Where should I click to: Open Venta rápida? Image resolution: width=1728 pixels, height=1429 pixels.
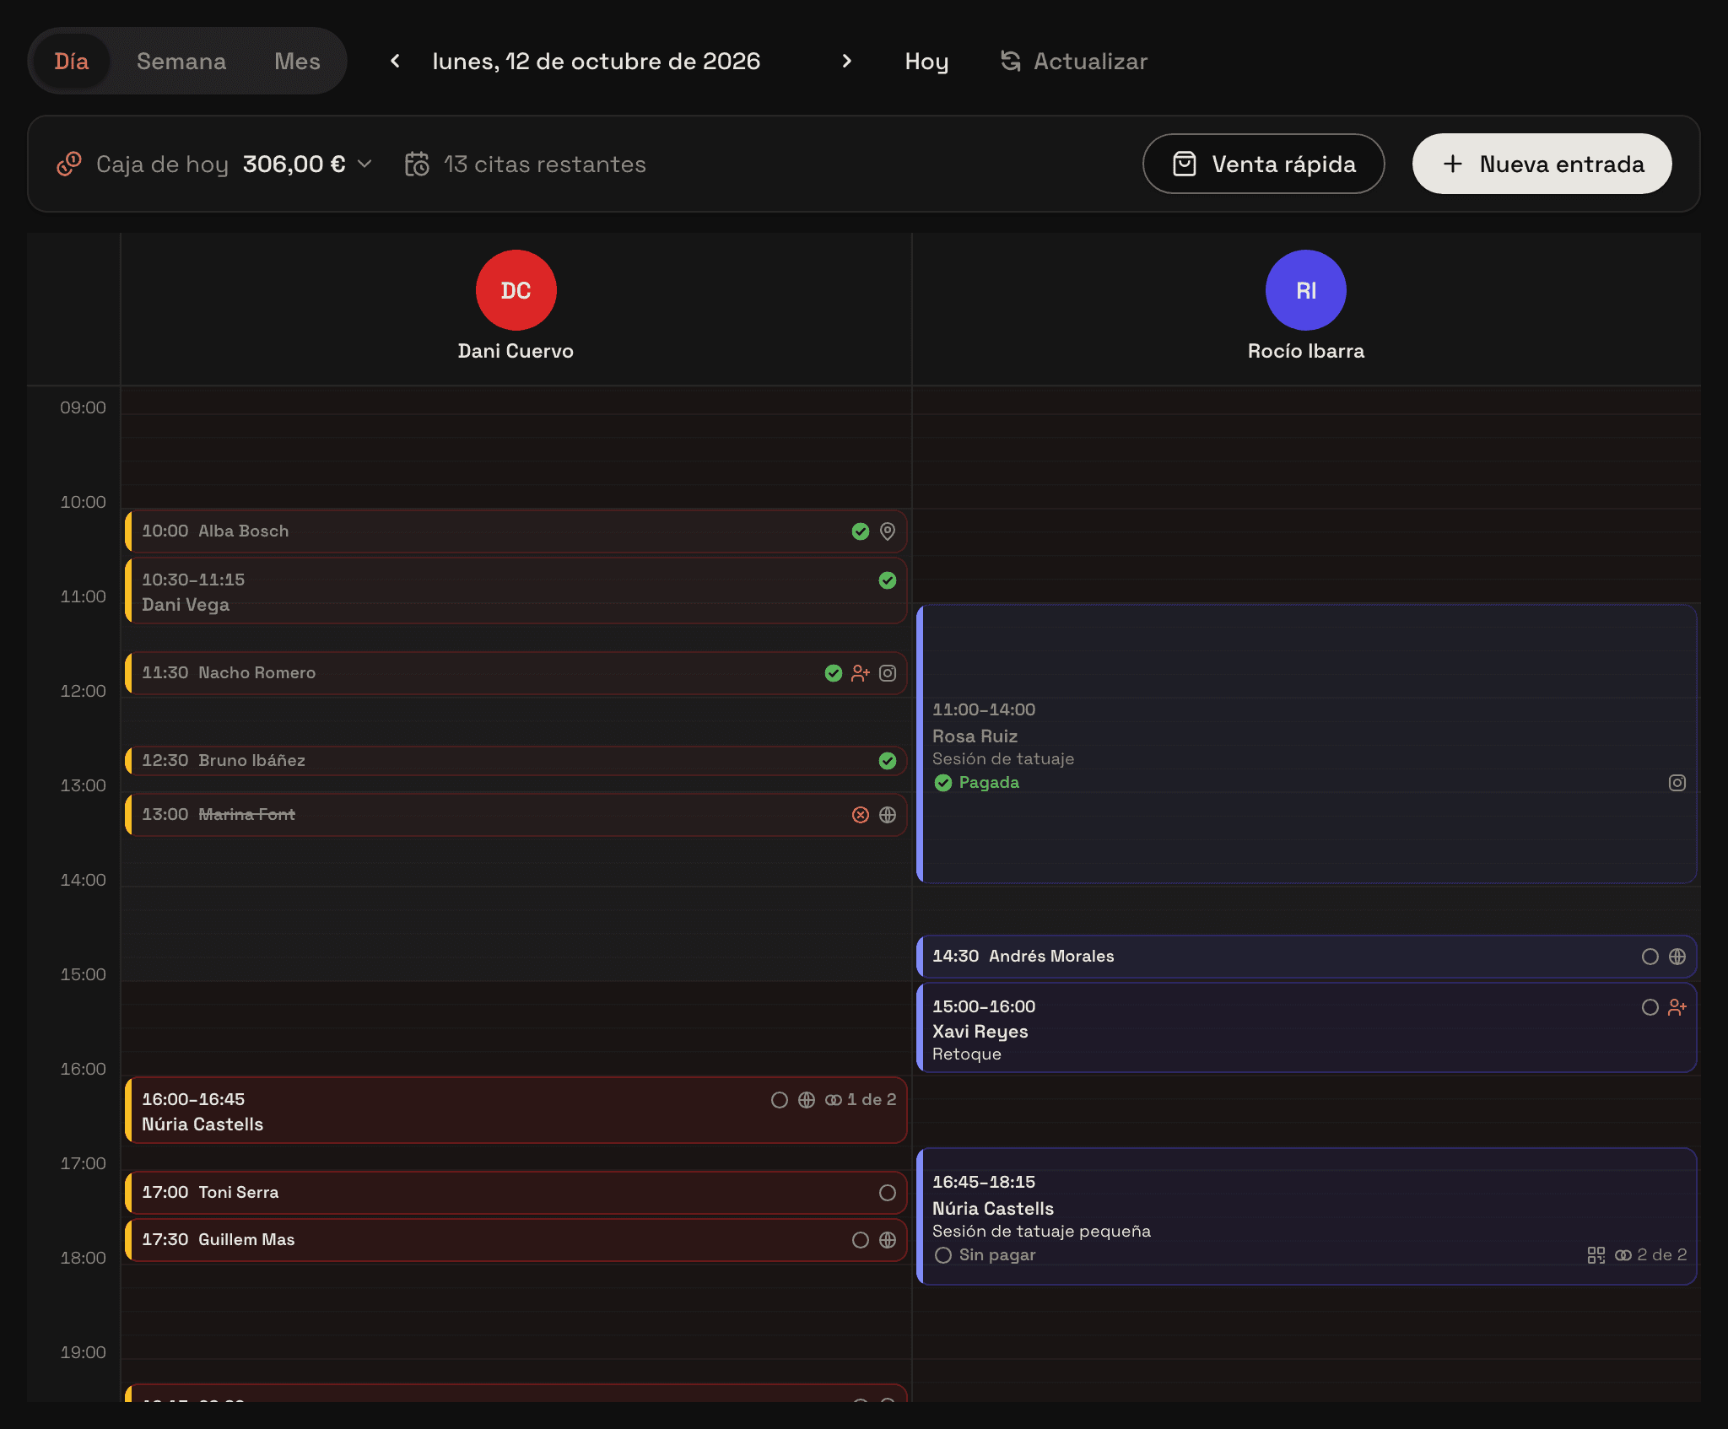click(1263, 164)
